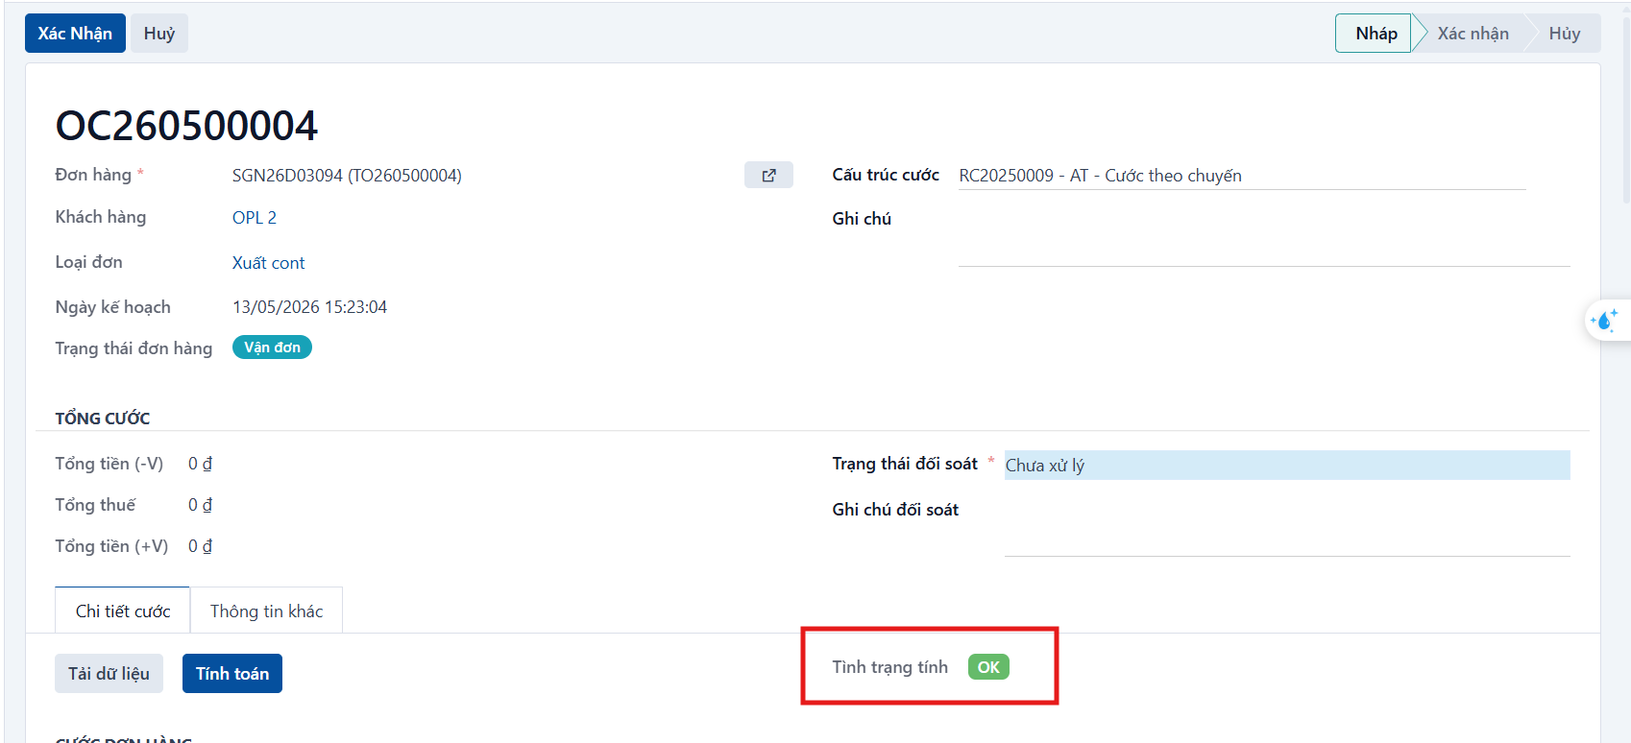The width and height of the screenshot is (1631, 743).
Task: Open the Xuất cont order type link
Action: [x=269, y=263]
